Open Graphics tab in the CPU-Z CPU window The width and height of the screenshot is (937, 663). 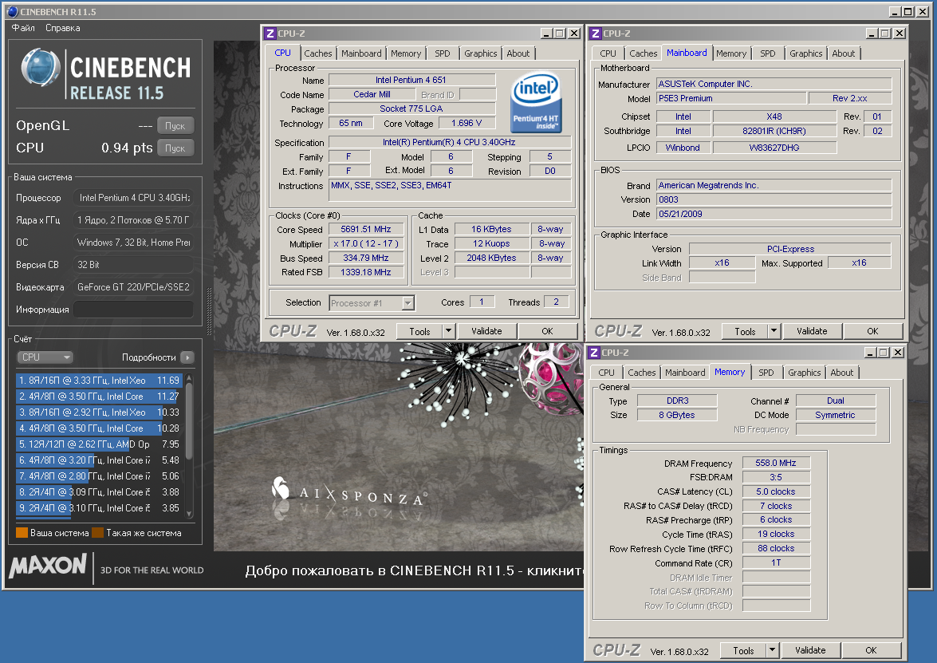click(x=480, y=53)
